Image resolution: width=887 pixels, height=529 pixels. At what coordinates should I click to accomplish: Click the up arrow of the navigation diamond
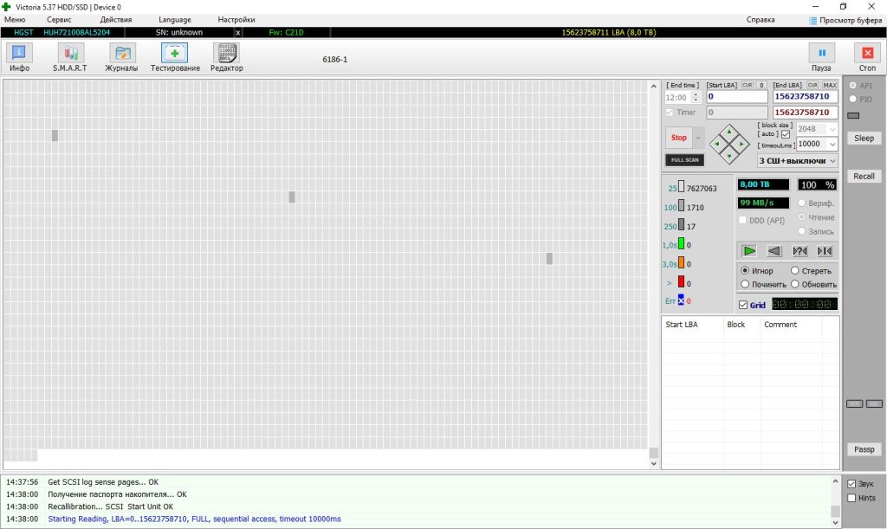coord(729,132)
